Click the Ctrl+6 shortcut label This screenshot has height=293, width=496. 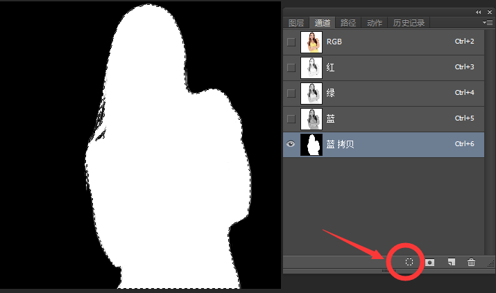464,143
